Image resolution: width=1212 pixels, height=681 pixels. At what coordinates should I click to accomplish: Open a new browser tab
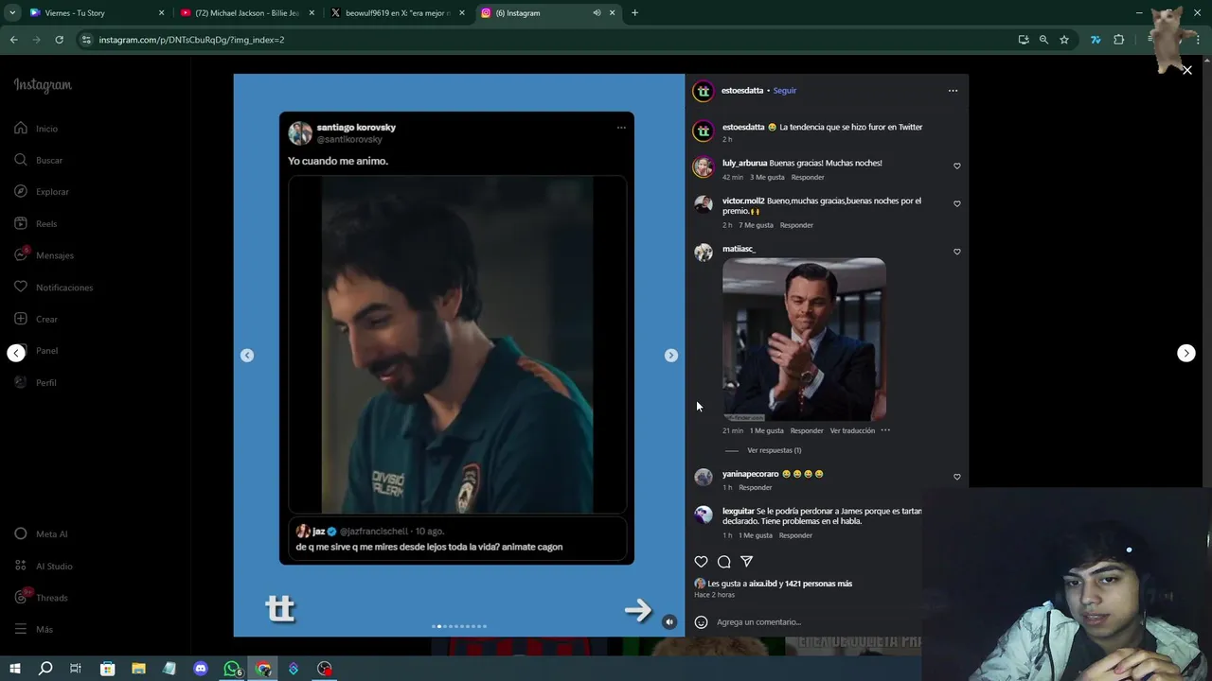[x=634, y=13]
